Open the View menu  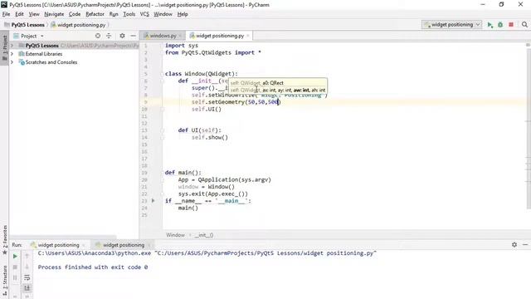34,14
